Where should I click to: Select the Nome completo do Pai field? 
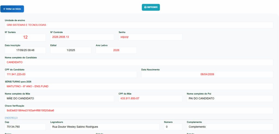230,99
